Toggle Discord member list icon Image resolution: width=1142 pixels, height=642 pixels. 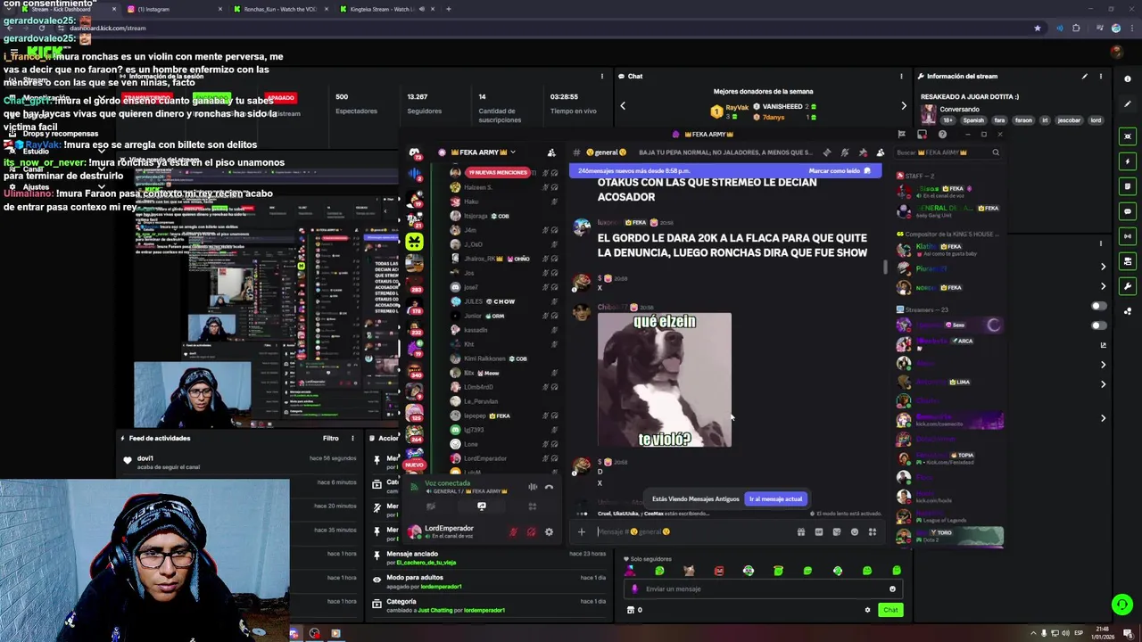(880, 152)
